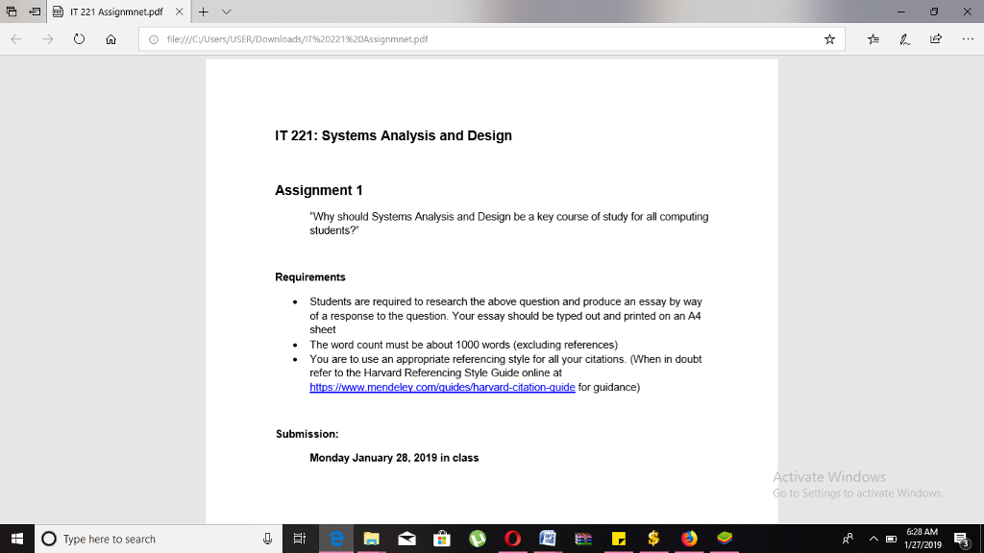Open WinRAR from the taskbar
This screenshot has height=553, width=984.
[584, 538]
